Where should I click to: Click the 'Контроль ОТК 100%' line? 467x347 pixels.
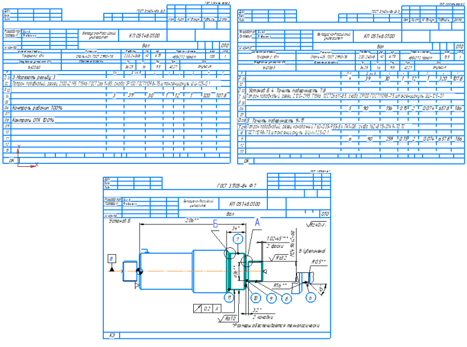[33, 120]
